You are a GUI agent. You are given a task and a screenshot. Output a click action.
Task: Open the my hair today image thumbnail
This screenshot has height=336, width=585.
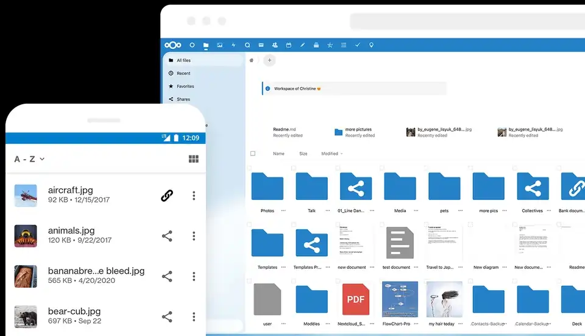(444, 299)
